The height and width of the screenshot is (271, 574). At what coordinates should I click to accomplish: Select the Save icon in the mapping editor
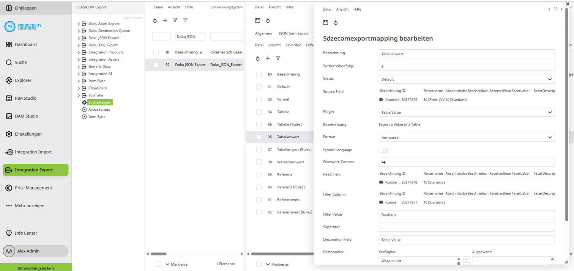pyautogui.click(x=325, y=23)
